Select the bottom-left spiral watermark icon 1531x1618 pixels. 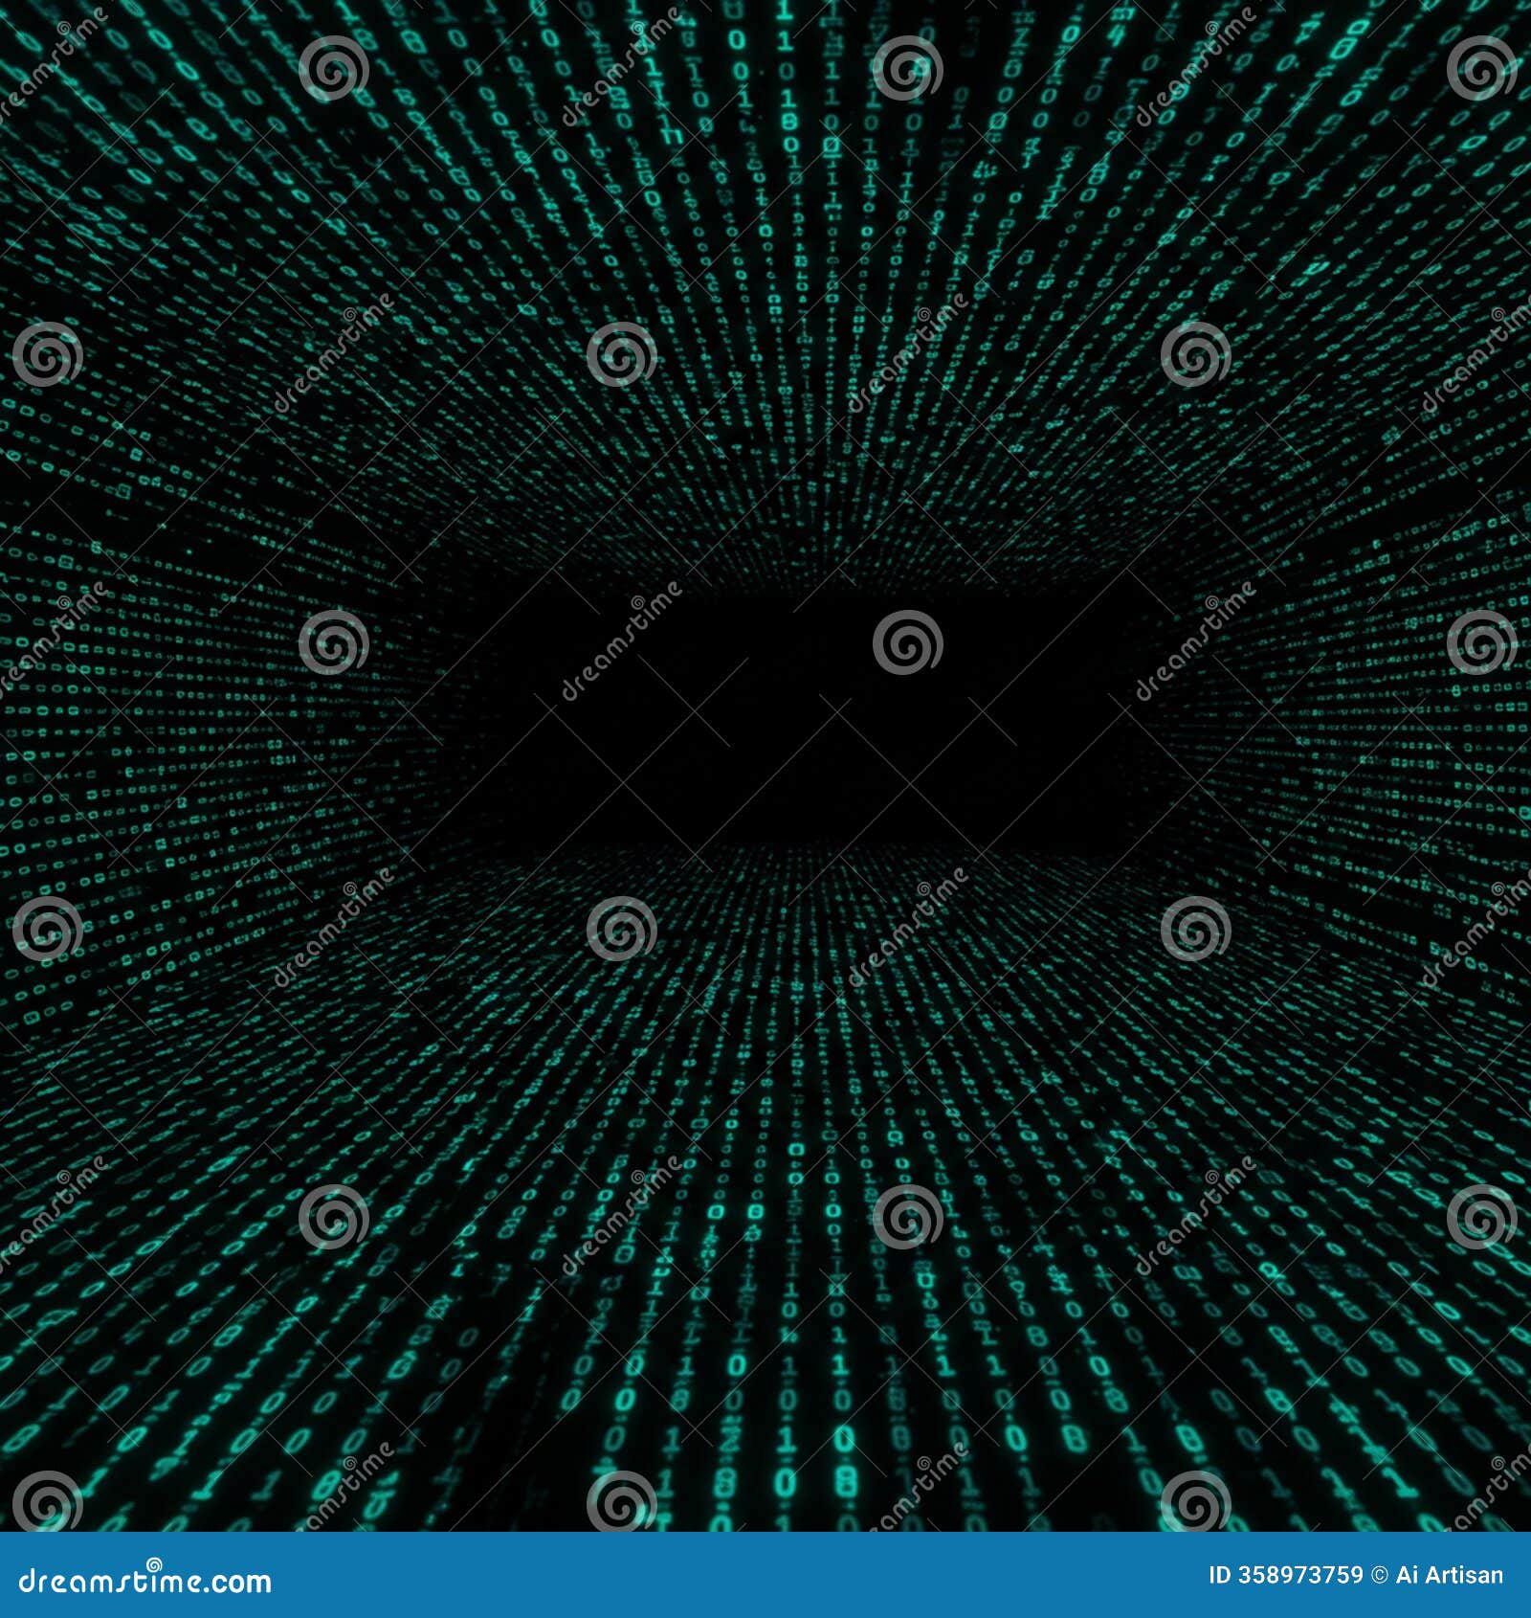pyautogui.click(x=48, y=1499)
